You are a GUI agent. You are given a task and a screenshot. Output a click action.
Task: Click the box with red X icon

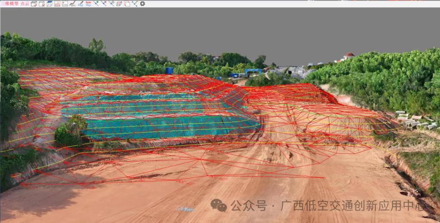pyautogui.click(x=42, y=3)
